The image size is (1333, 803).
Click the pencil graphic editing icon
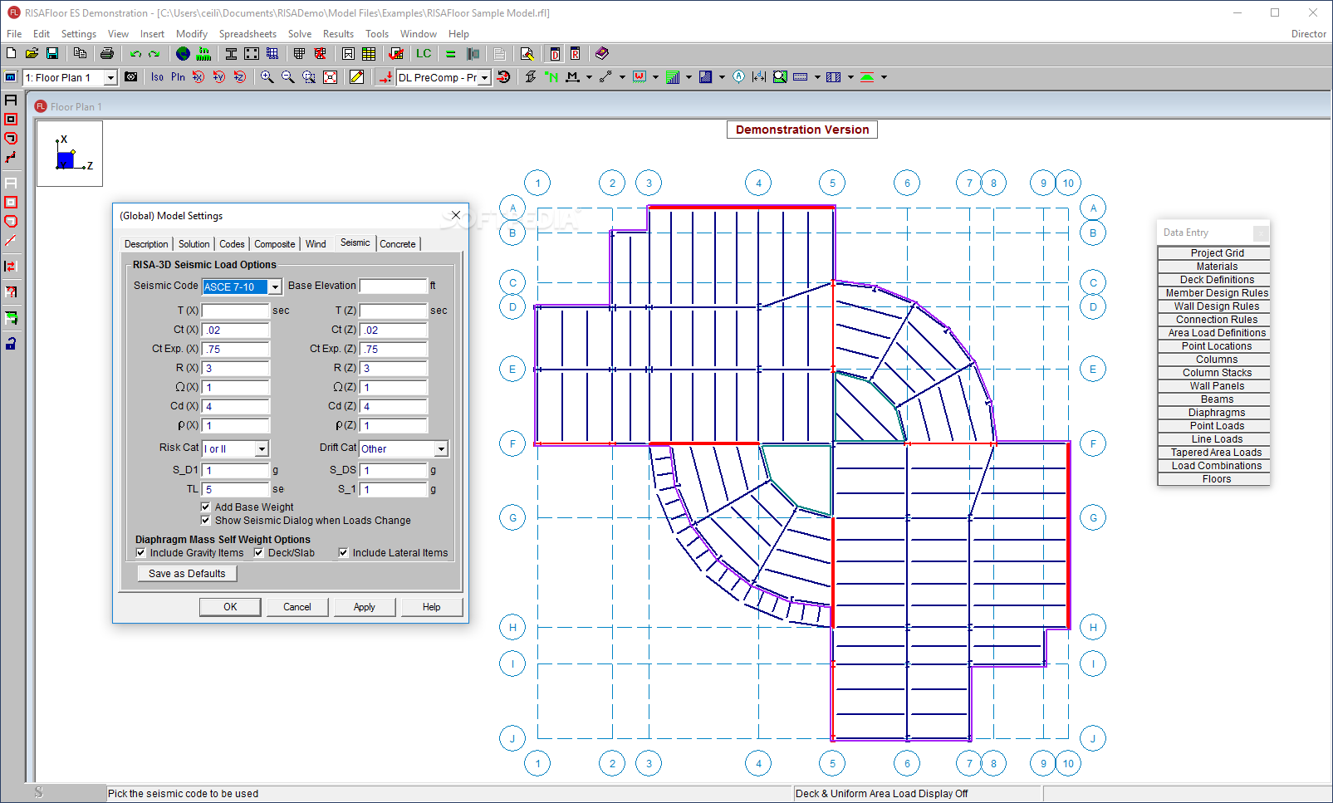pos(357,76)
